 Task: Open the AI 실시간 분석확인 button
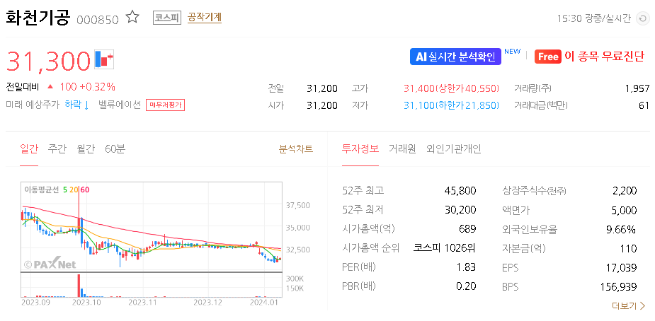(x=456, y=57)
